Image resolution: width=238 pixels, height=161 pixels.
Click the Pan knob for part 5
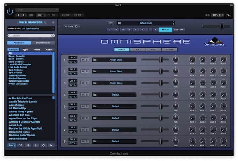point(176,106)
